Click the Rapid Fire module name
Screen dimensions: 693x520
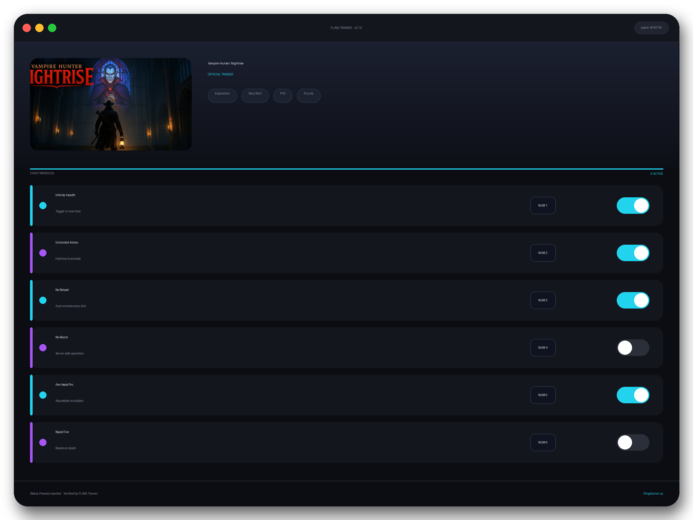[x=62, y=432]
